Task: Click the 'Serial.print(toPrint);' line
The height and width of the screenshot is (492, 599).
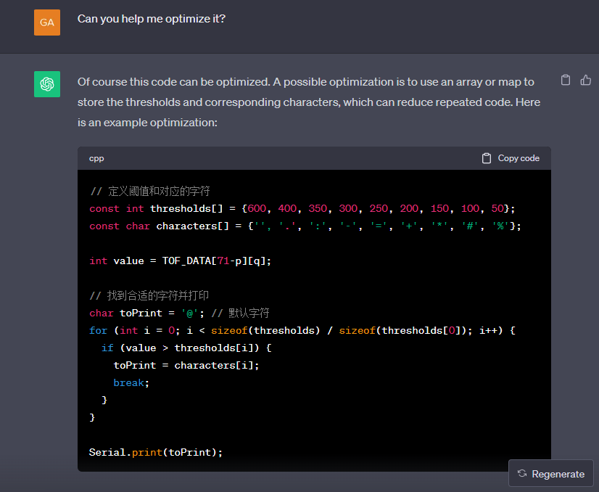Action: point(156,453)
